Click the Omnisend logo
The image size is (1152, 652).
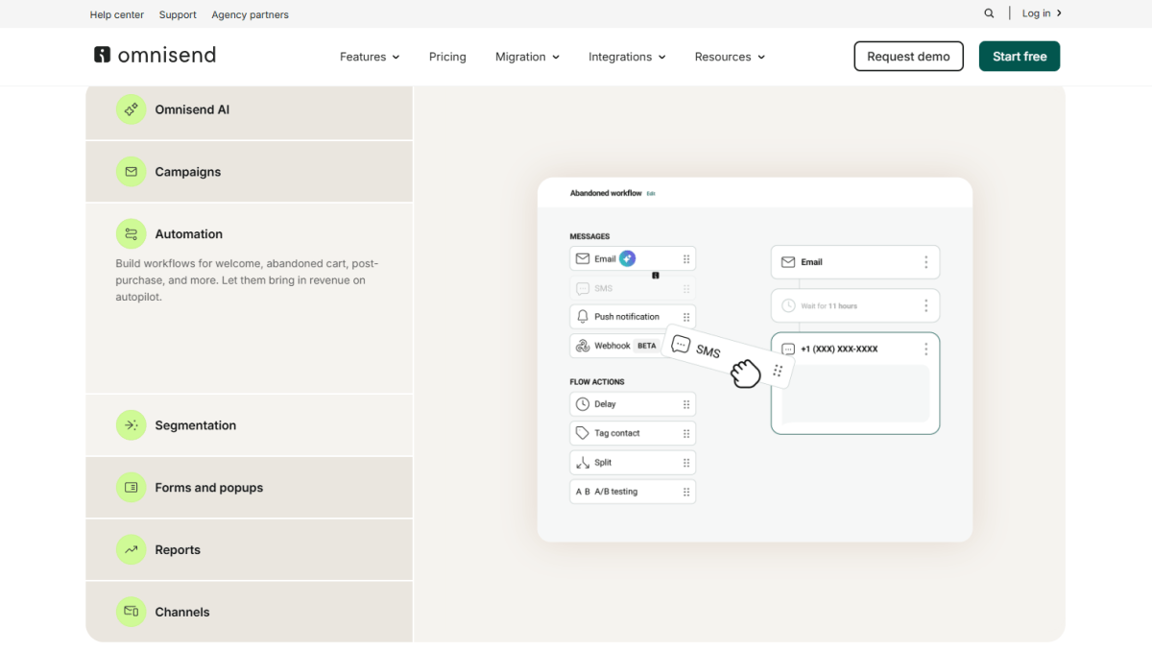(155, 55)
